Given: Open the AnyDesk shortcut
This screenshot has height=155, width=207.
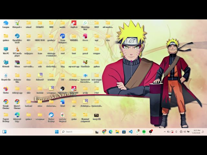Looking at the screenshot, I should 74,24.
